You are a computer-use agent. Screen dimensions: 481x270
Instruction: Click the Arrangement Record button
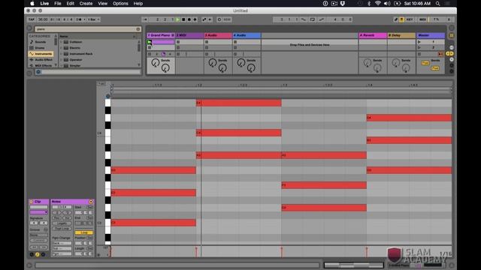coord(189,19)
